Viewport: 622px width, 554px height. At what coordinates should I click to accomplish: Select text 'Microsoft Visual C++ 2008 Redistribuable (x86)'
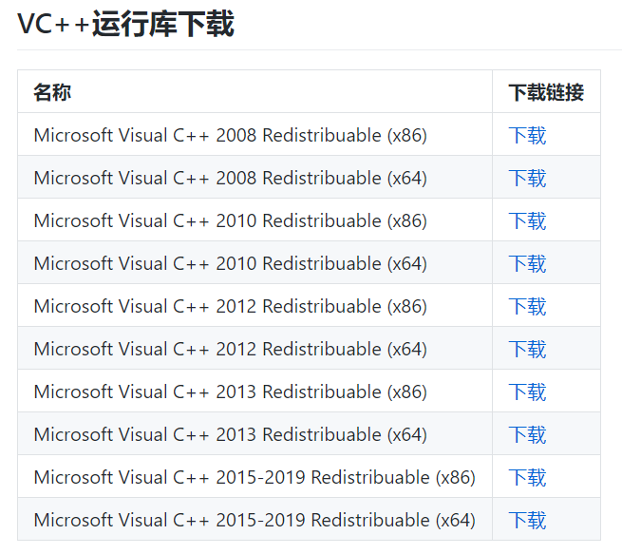point(231,135)
